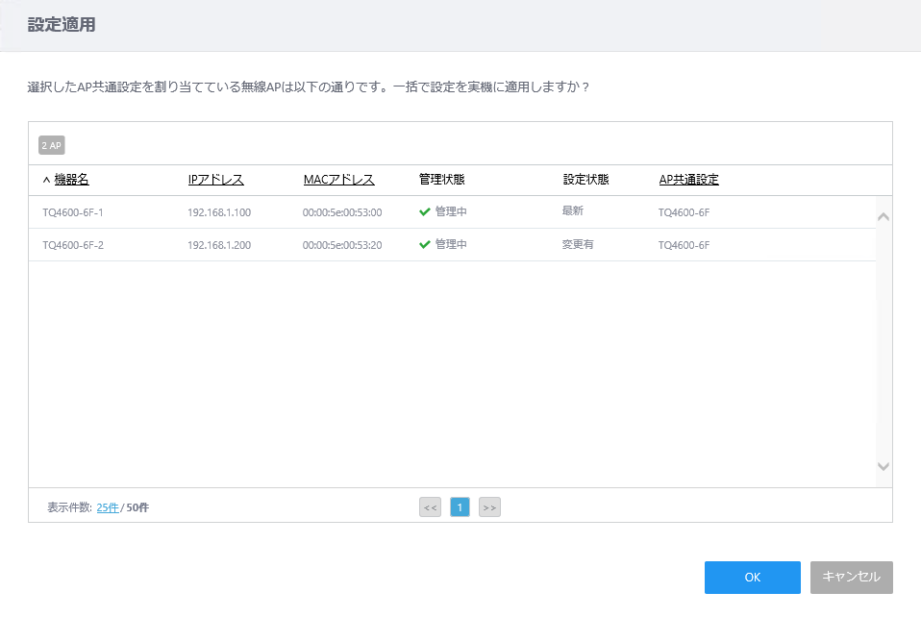Go to next page with >> button
921x617 pixels.
pyautogui.click(x=489, y=507)
